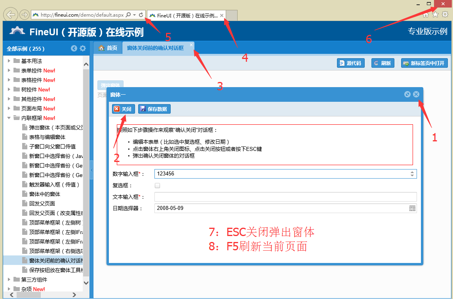Viewport: 453px width, 299px height.
Task: Open the date picker calendar icon
Action: click(x=413, y=208)
